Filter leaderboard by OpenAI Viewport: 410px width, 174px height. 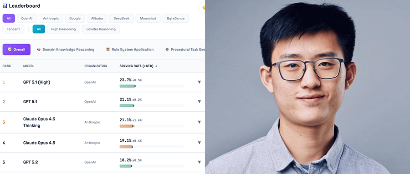pyautogui.click(x=27, y=19)
